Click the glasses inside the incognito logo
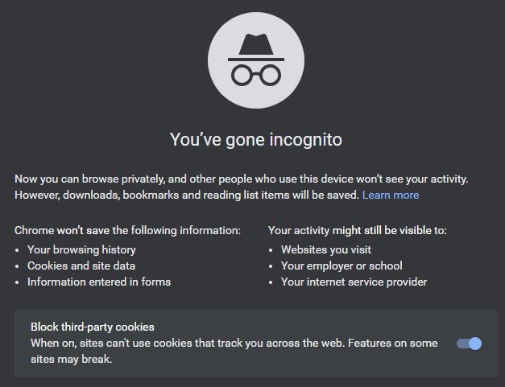 [x=256, y=75]
